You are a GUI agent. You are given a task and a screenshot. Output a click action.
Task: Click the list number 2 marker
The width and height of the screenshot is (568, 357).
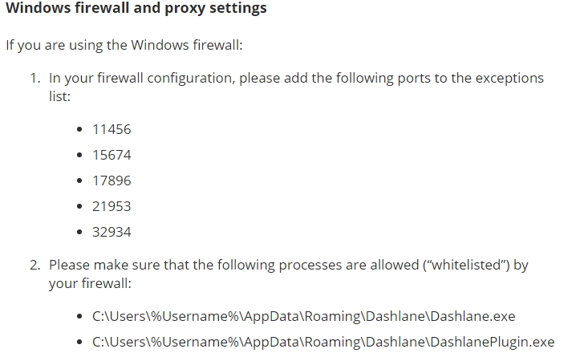tap(35, 265)
